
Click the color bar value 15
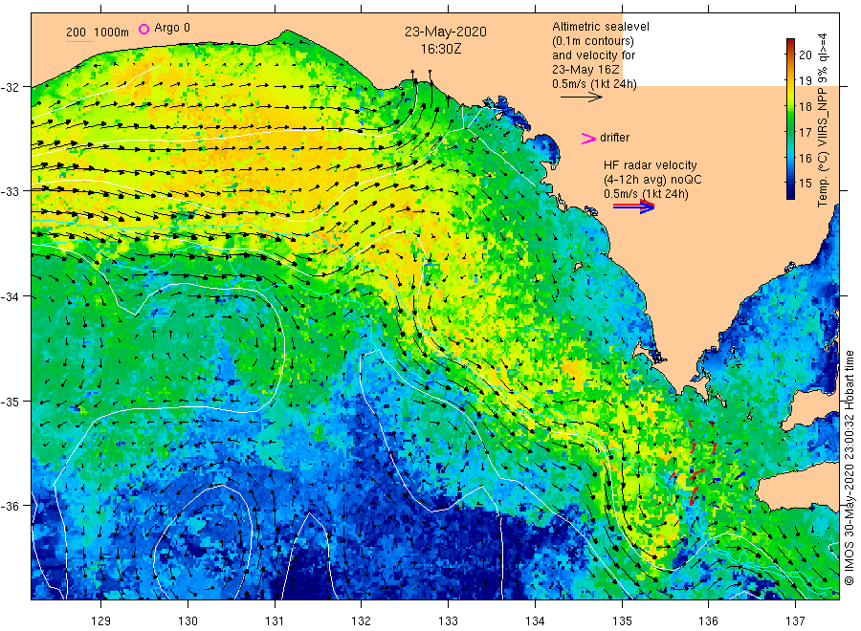(805, 184)
